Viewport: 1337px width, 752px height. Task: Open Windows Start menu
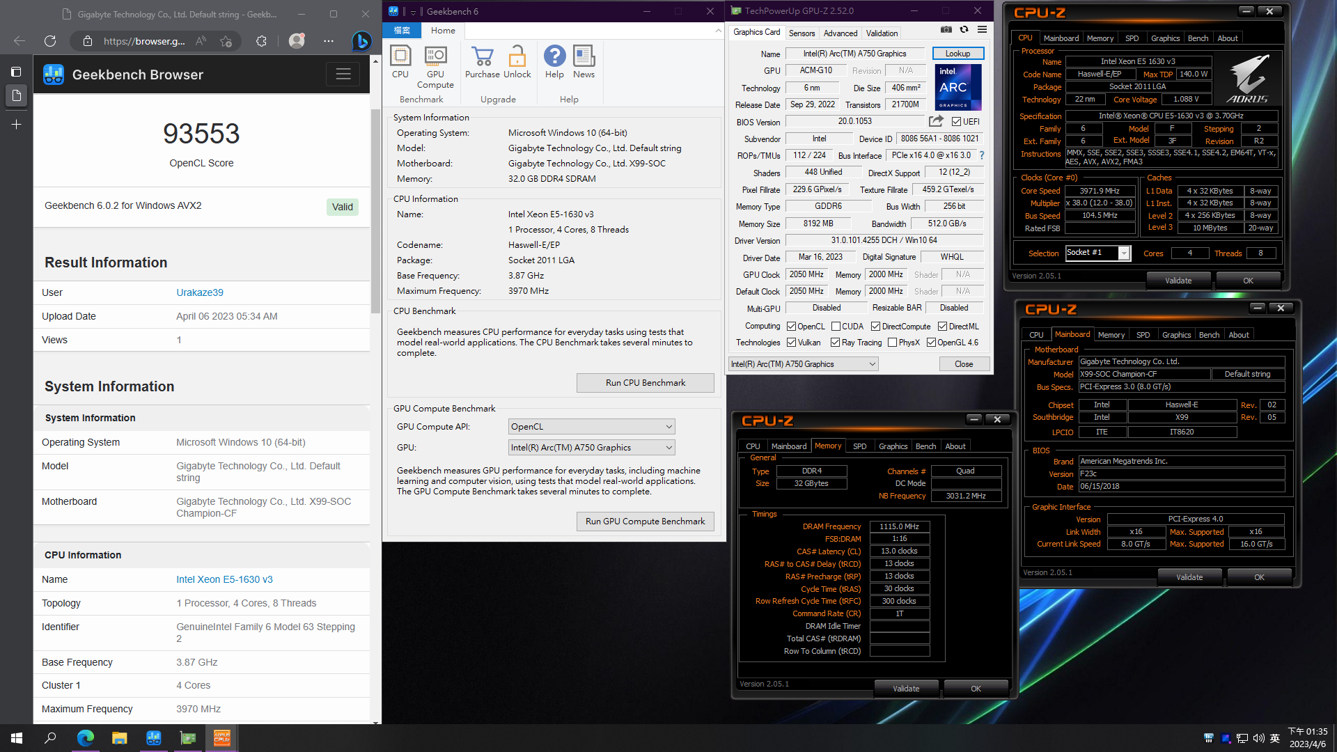[x=17, y=738]
